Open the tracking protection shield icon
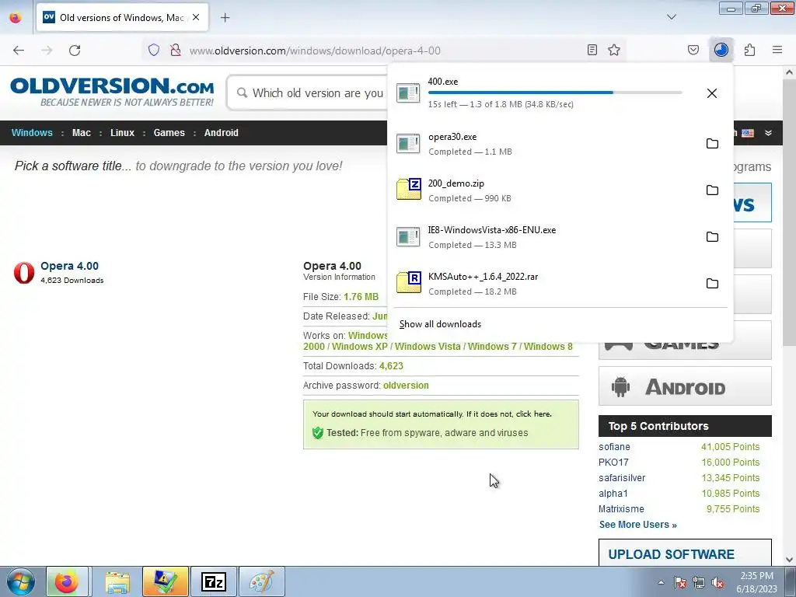796x597 pixels. point(154,50)
